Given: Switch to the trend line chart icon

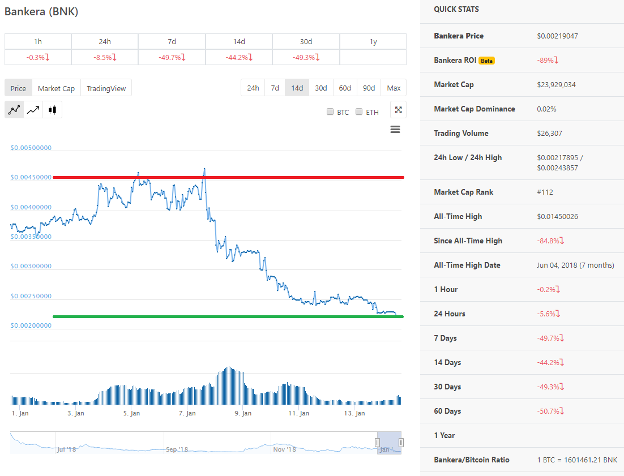Looking at the screenshot, I should click(x=33, y=110).
